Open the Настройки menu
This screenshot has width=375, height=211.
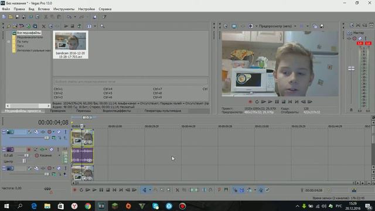tap(87, 9)
